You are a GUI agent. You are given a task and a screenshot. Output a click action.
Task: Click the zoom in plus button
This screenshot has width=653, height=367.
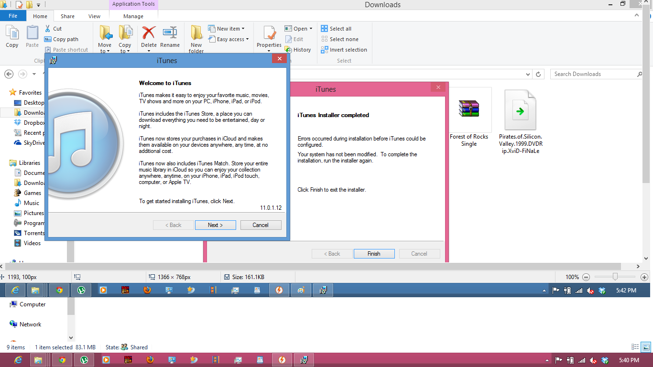(644, 277)
